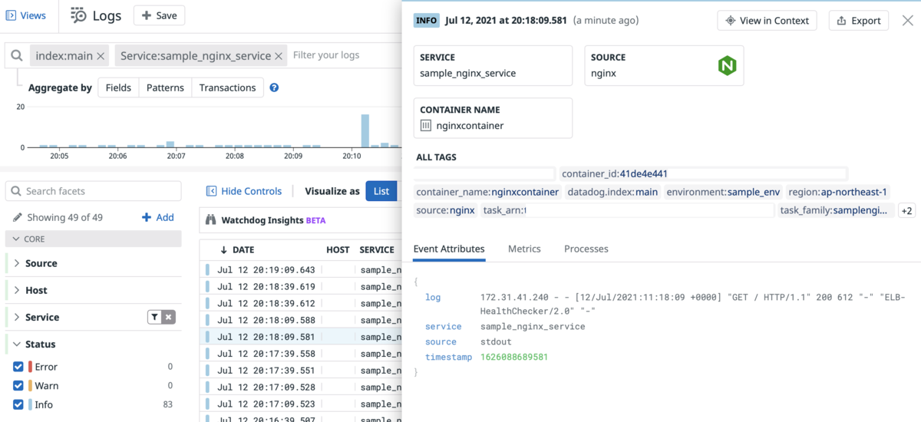This screenshot has width=921, height=422.
Task: Remove the Service:sample_nginx_service filter chip
Action: coord(279,55)
